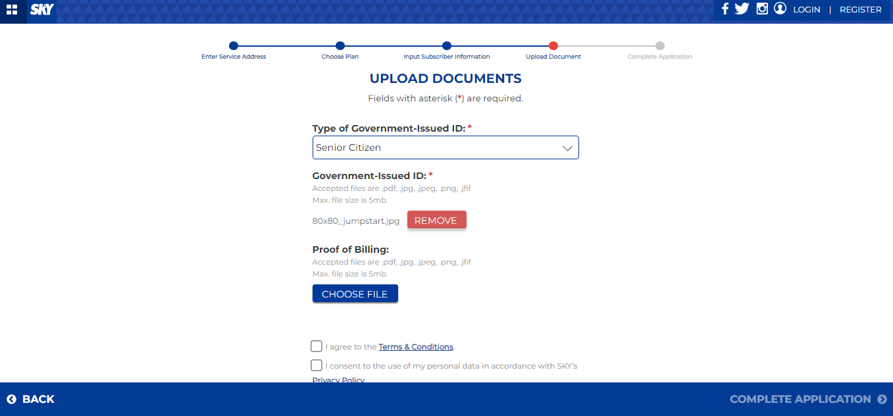This screenshot has width=893, height=416.
Task: Click the Complete Application arrow icon
Action: tap(882, 400)
